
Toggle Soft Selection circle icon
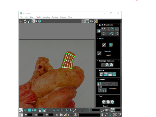click(89, 110)
